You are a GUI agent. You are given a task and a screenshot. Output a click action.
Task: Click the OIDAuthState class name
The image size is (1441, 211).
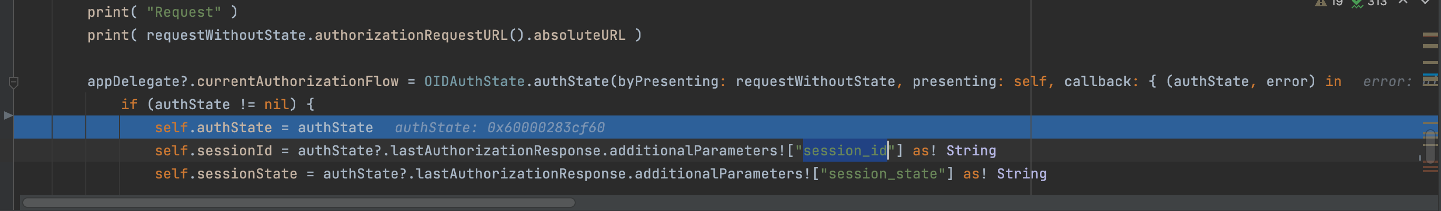[x=474, y=81]
